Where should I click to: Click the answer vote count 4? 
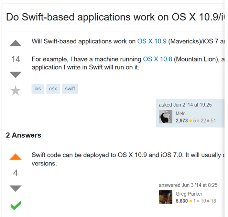coord(16,173)
